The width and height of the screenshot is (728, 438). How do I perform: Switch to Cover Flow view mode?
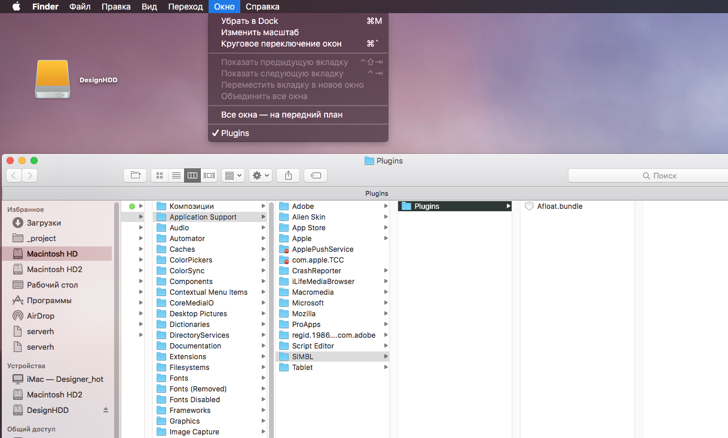coord(209,175)
